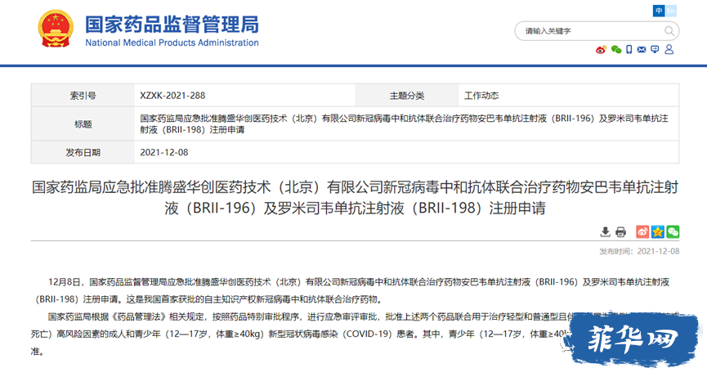Click the 标题 label cell
707x377 pixels.
point(83,124)
